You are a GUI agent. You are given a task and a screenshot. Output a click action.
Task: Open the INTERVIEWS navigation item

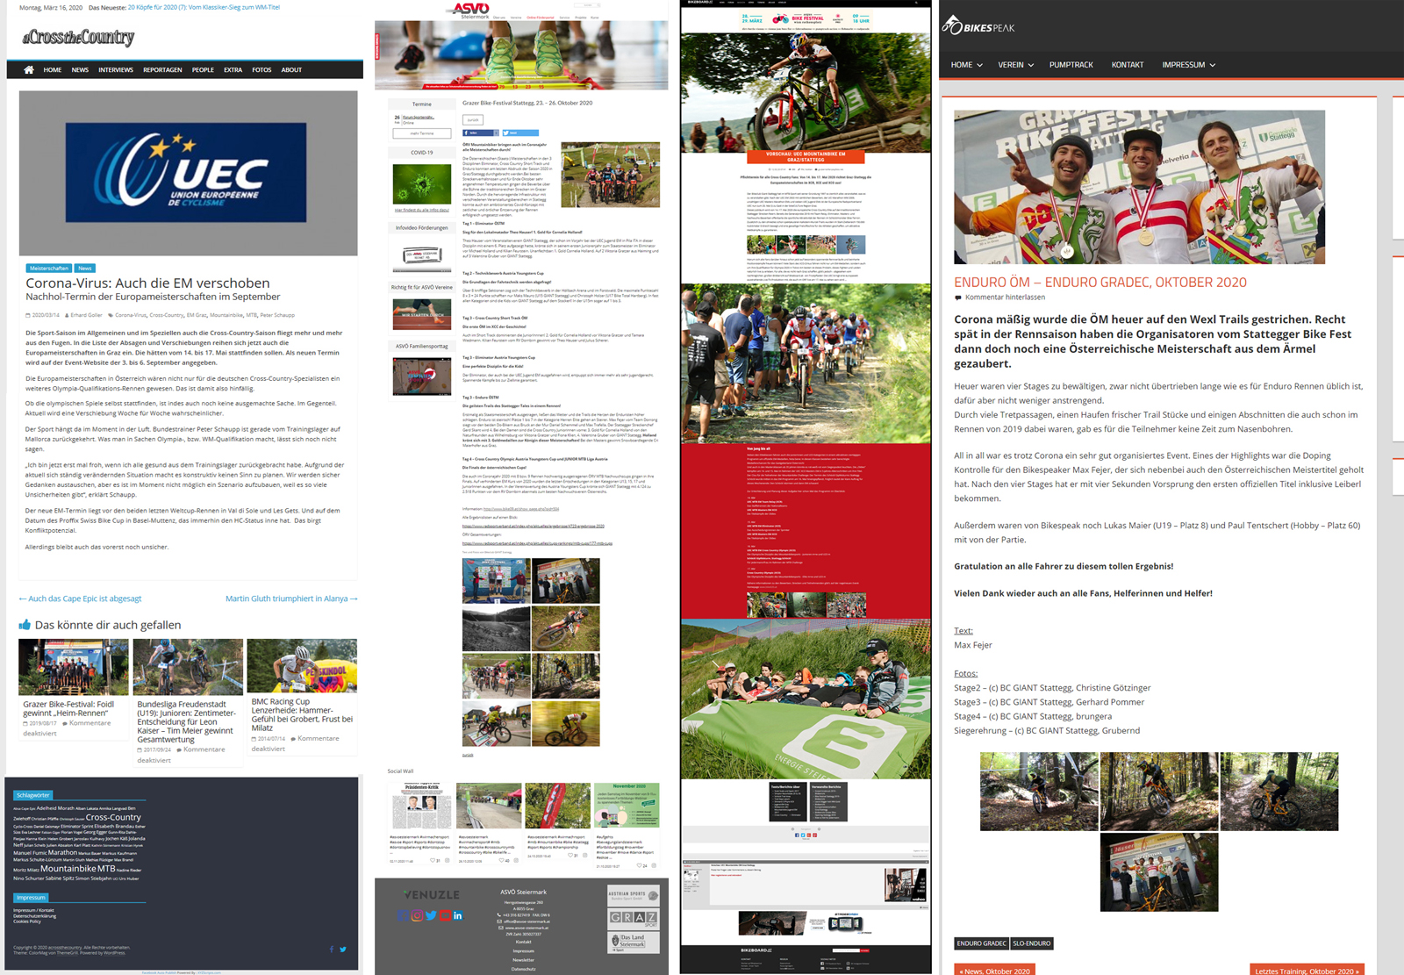point(116,70)
